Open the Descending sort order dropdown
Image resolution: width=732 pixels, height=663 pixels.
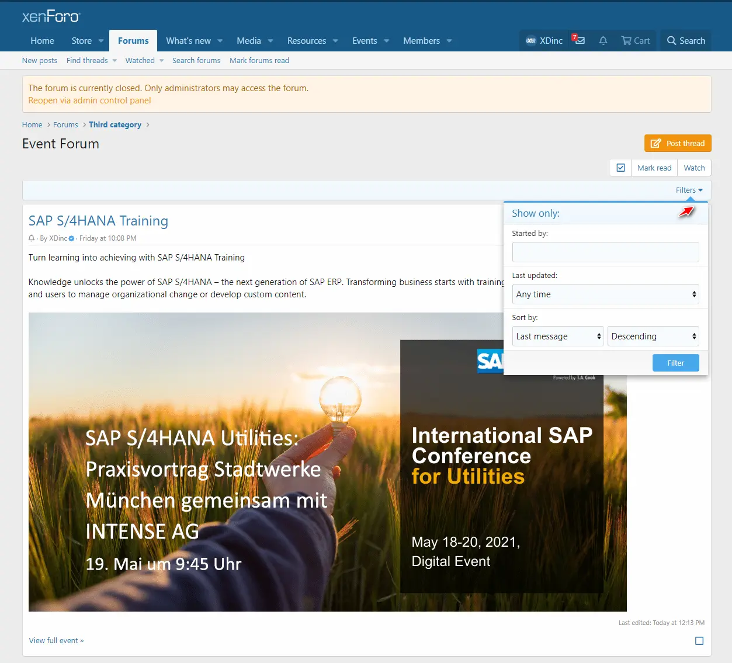click(653, 336)
